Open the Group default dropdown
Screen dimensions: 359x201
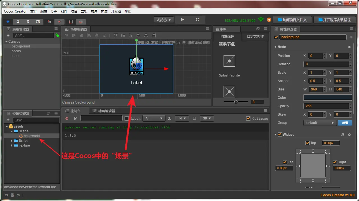point(320,123)
